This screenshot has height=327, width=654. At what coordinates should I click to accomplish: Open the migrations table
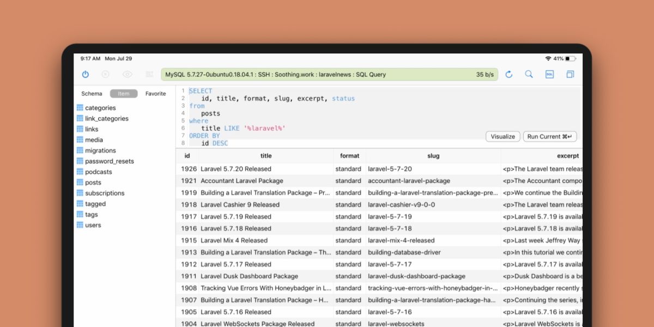click(x=100, y=150)
